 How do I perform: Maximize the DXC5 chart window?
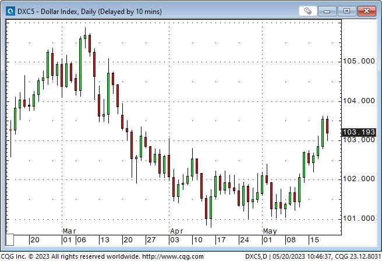pyautogui.click(x=346, y=11)
